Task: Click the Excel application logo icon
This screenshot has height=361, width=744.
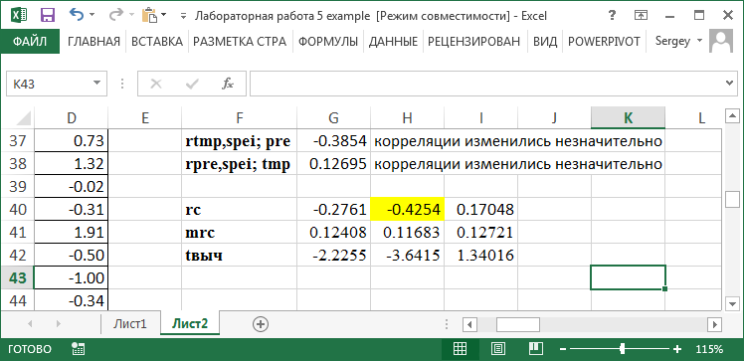Action: pos(19,15)
